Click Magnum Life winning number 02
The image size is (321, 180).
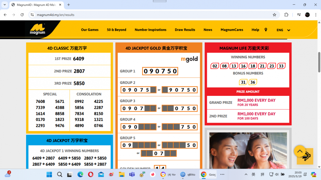pyautogui.click(x=215, y=66)
